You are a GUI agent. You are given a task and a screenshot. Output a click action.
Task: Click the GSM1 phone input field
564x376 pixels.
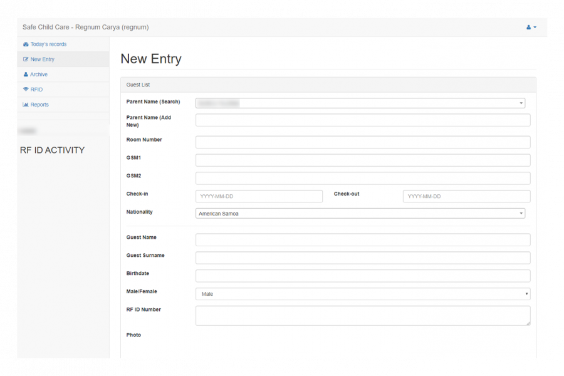pos(363,160)
